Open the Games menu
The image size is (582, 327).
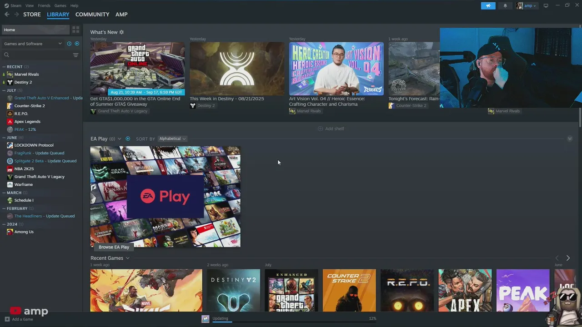60,5
